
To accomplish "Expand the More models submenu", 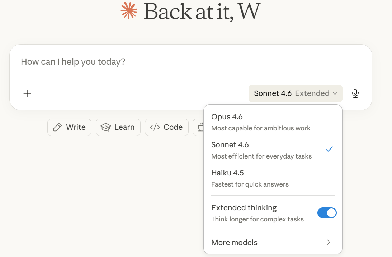I will coord(235,242).
